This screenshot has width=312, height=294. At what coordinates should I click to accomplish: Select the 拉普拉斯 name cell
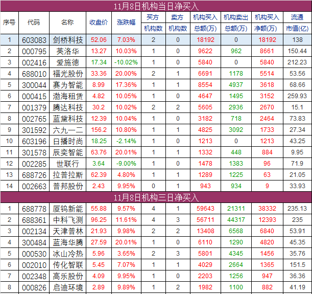point(67,174)
